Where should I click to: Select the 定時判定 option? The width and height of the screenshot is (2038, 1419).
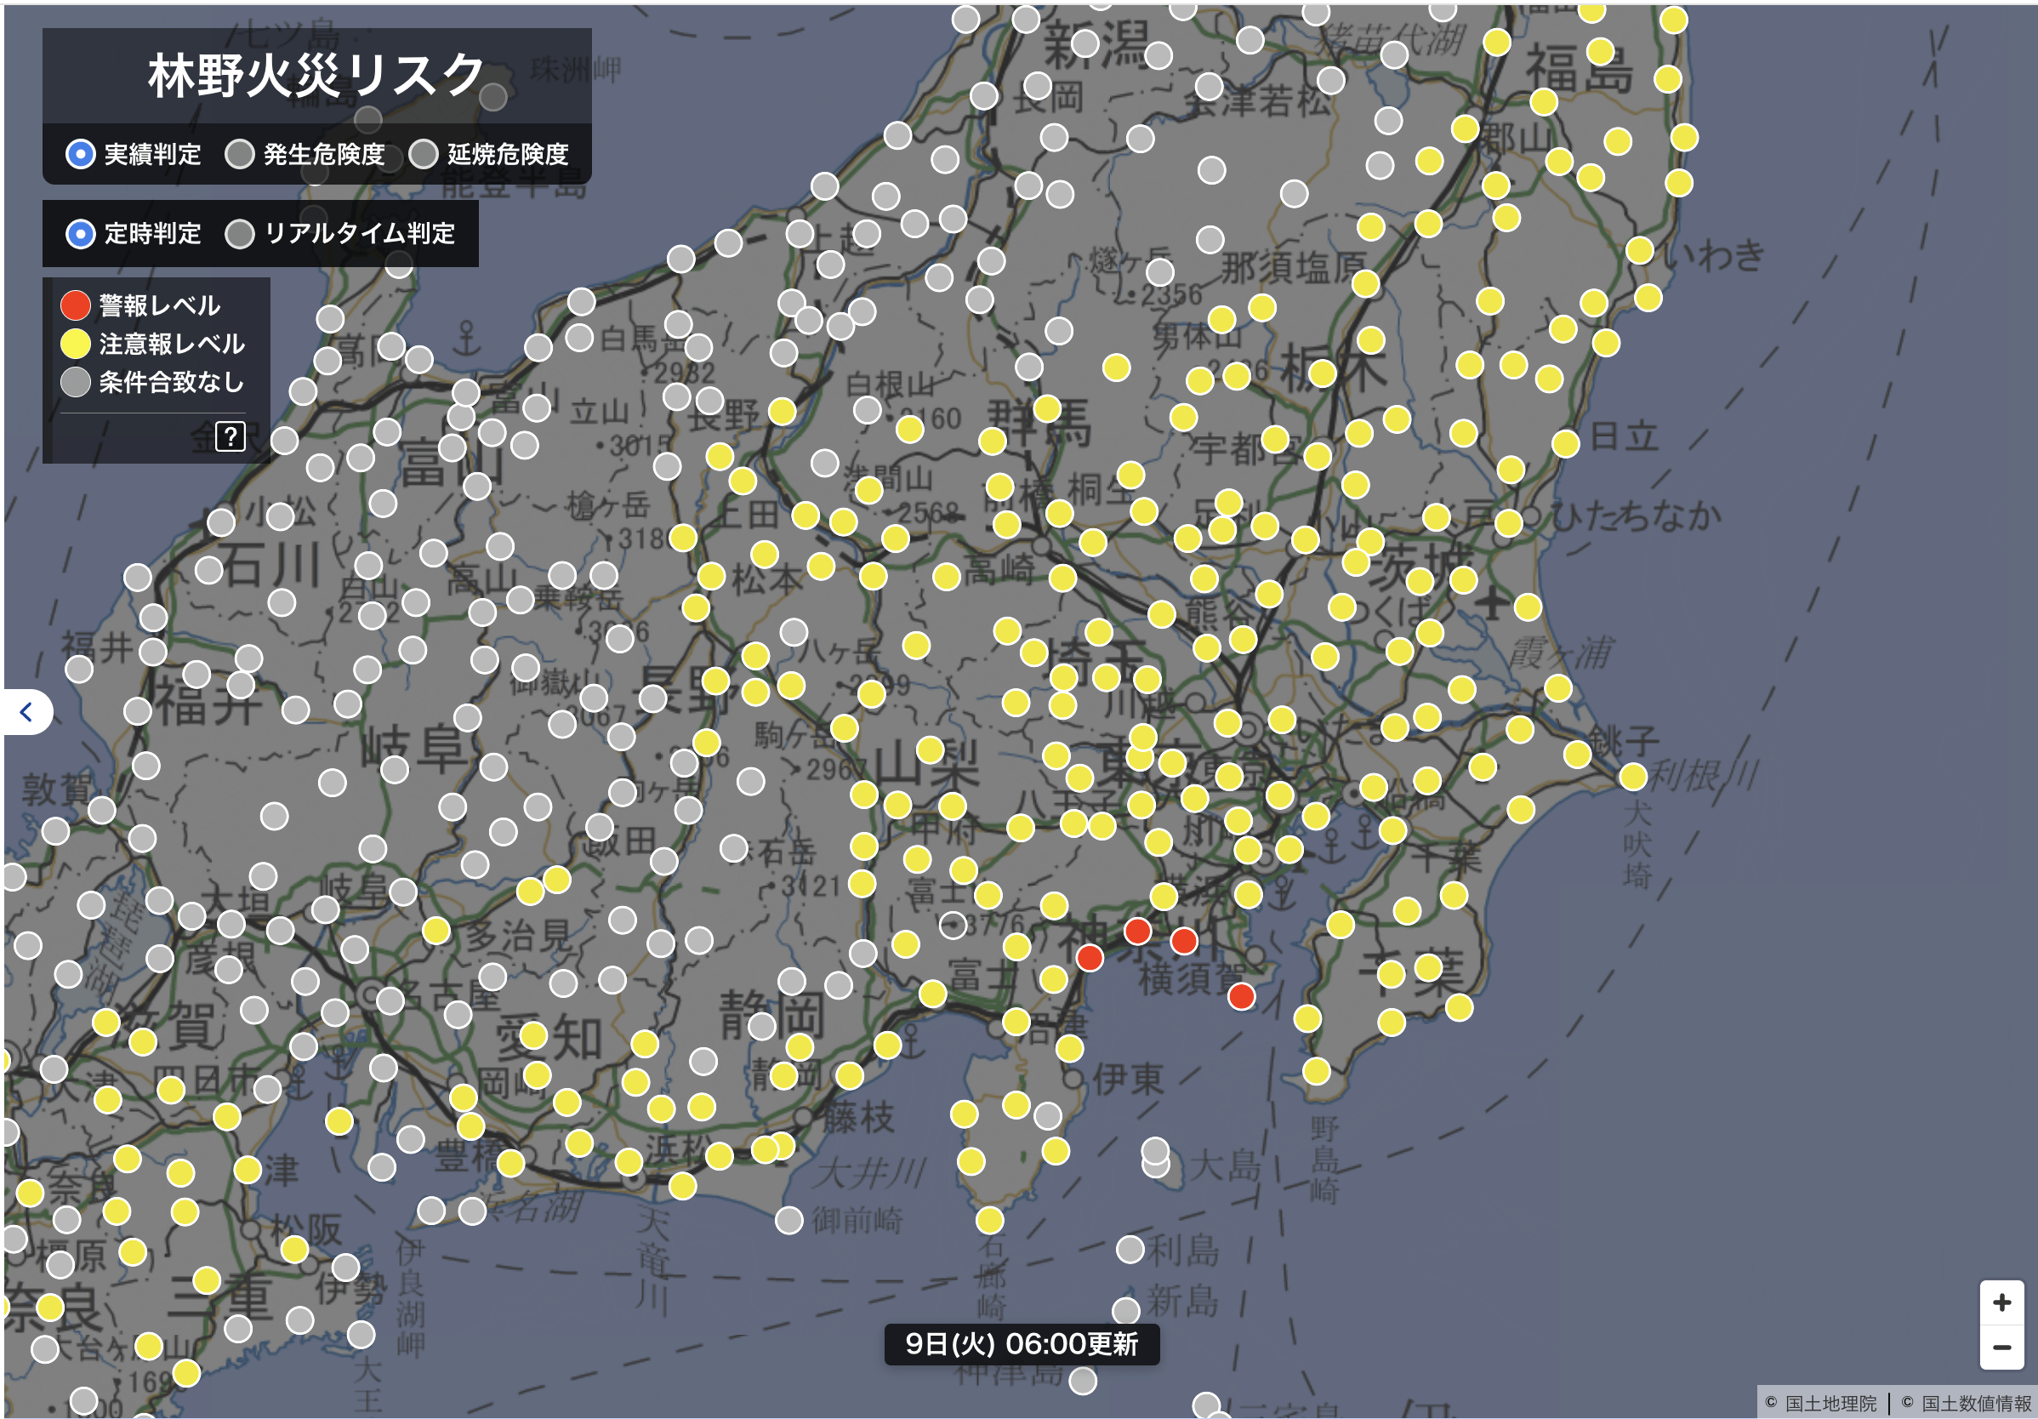click(81, 234)
